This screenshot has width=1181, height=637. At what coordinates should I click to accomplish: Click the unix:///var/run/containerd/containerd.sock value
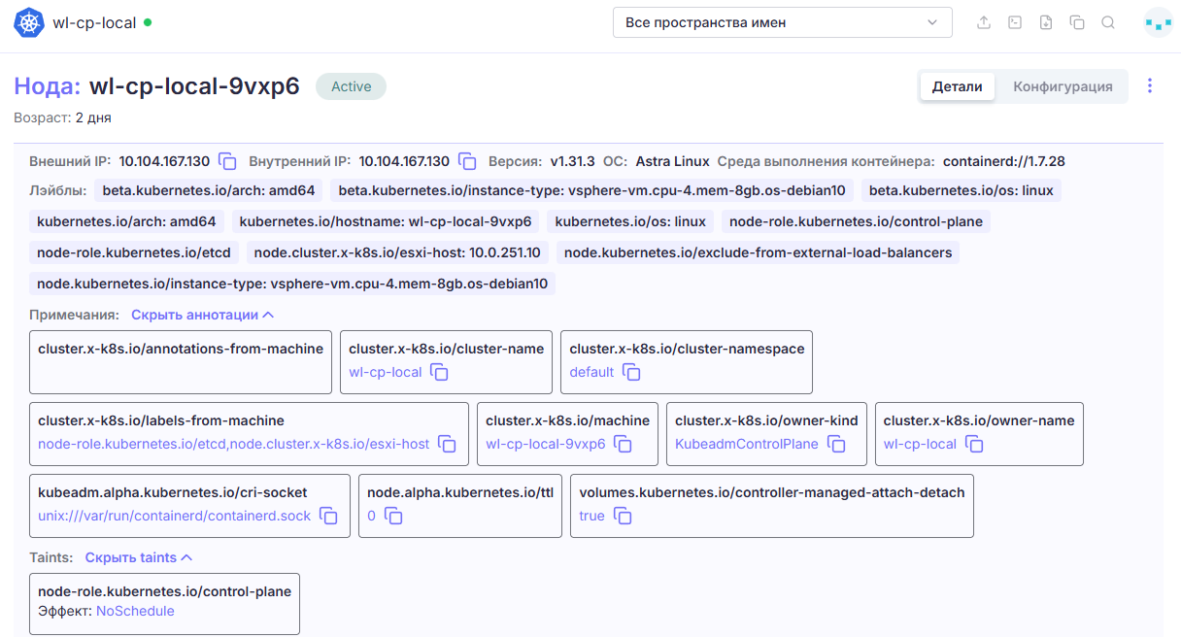pos(175,516)
